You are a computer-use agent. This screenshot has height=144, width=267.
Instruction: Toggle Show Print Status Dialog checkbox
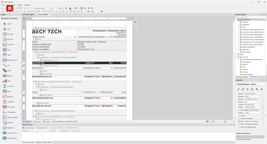[239, 127]
